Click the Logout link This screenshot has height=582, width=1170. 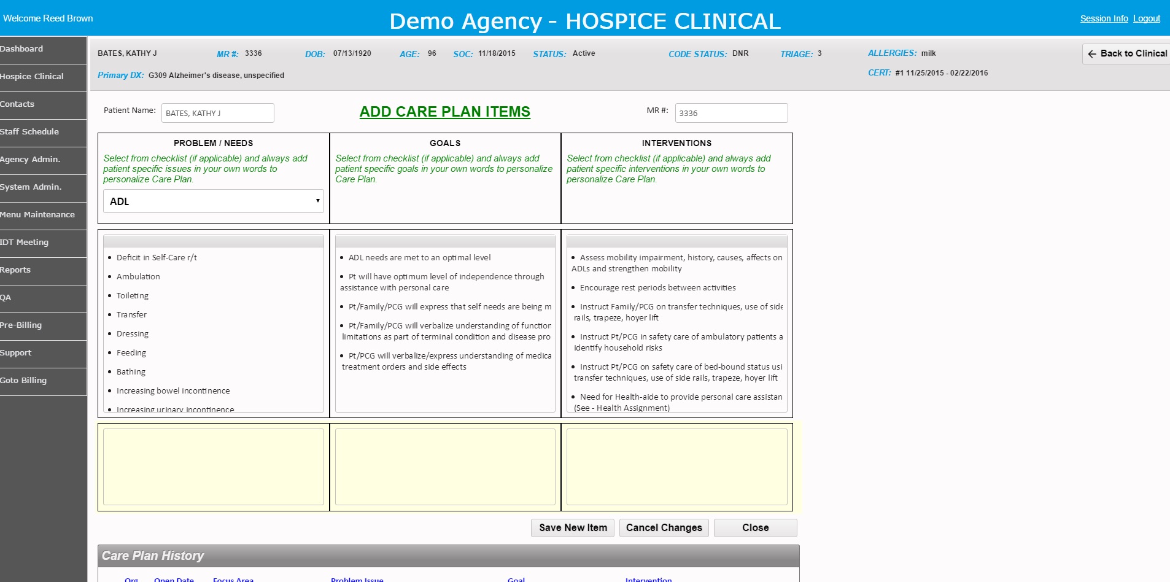click(x=1147, y=18)
